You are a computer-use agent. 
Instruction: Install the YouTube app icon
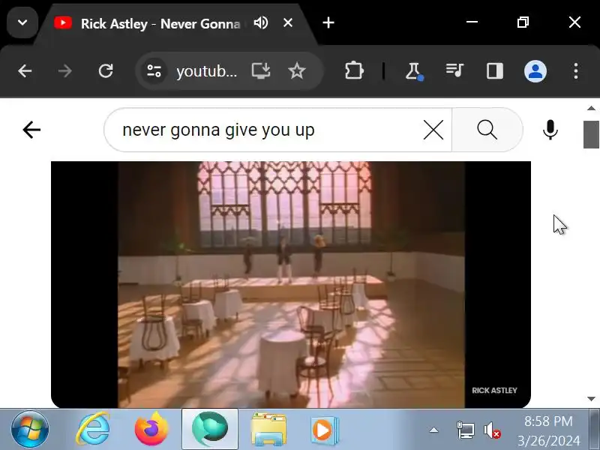pos(261,70)
